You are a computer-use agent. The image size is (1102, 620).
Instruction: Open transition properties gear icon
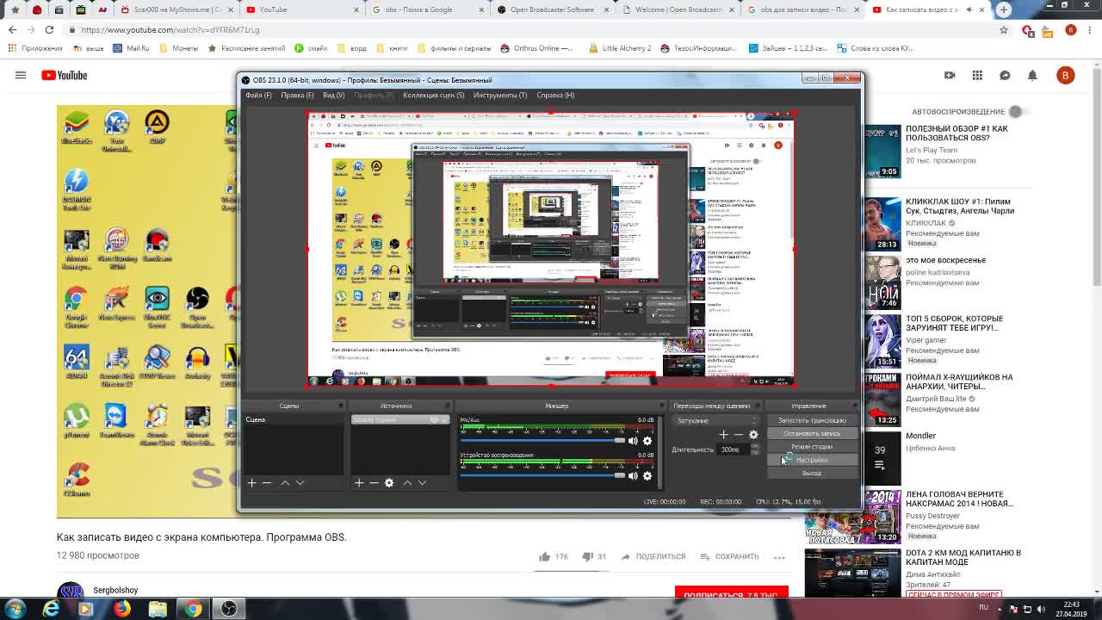point(753,435)
